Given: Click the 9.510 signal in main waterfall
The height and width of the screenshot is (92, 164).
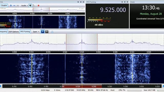Looking at the screenshot, I should [32, 69].
